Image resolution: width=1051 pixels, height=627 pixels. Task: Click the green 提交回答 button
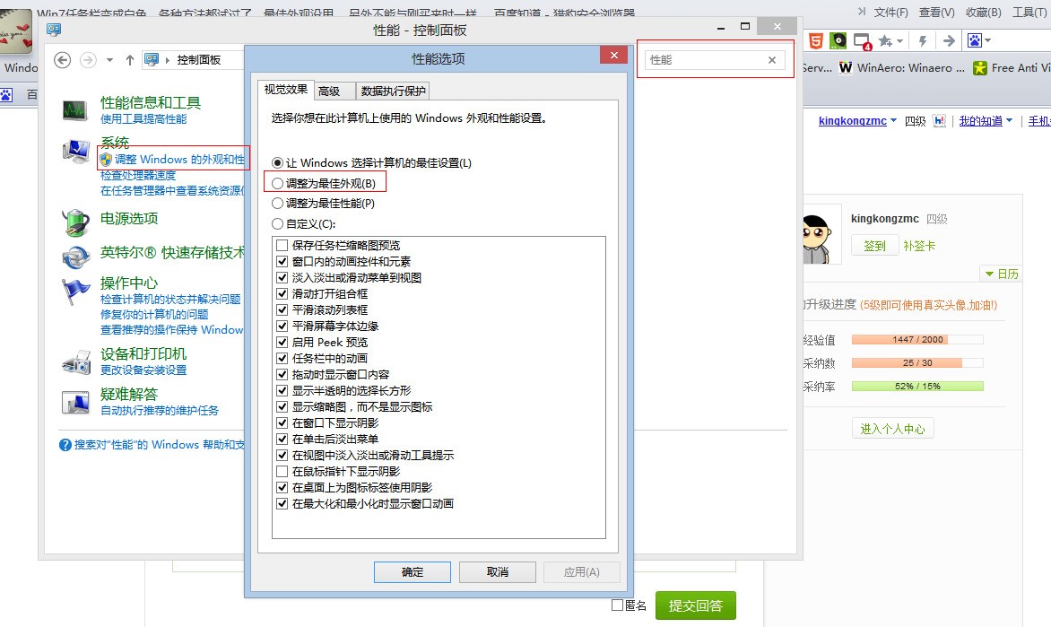695,605
